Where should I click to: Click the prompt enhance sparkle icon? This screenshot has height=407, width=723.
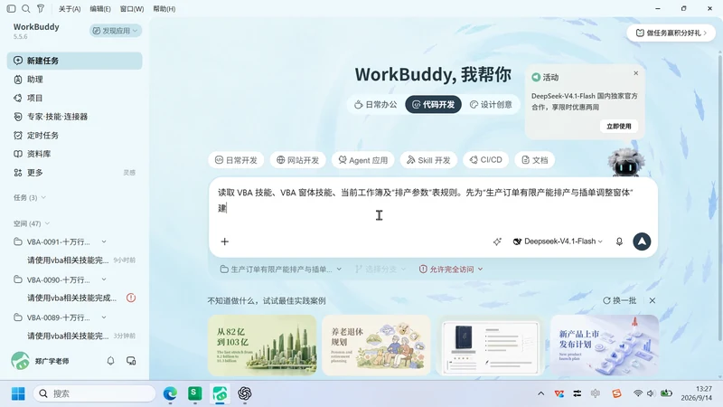point(497,241)
